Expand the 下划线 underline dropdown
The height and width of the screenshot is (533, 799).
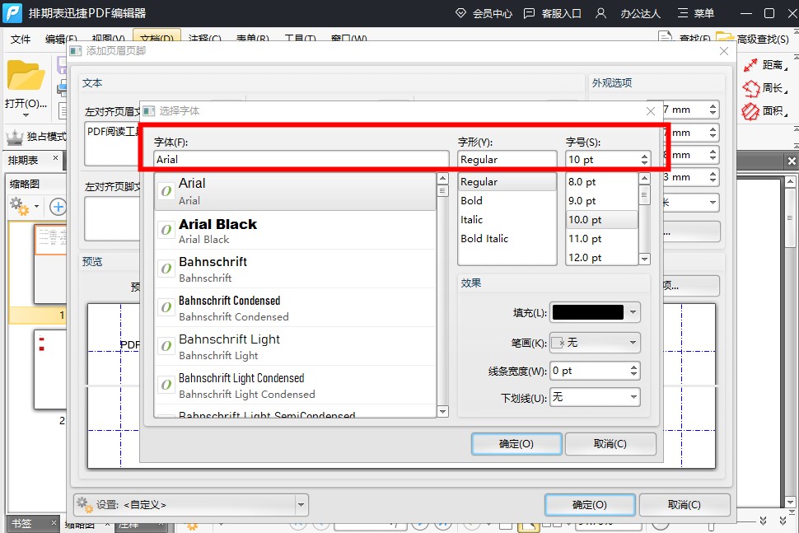tap(633, 397)
